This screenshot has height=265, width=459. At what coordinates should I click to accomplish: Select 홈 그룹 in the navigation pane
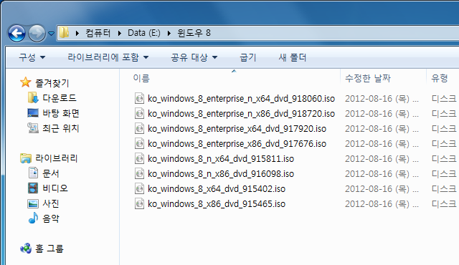point(49,249)
